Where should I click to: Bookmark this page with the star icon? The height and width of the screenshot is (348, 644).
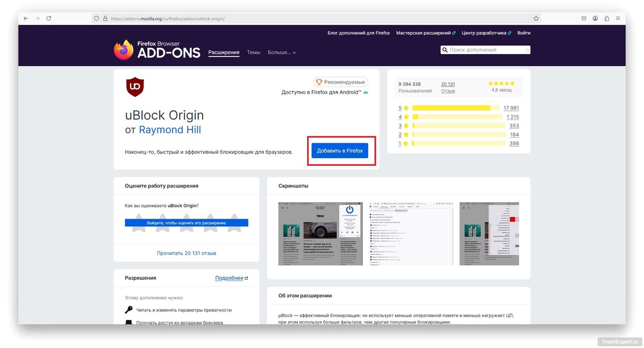pyautogui.click(x=536, y=19)
